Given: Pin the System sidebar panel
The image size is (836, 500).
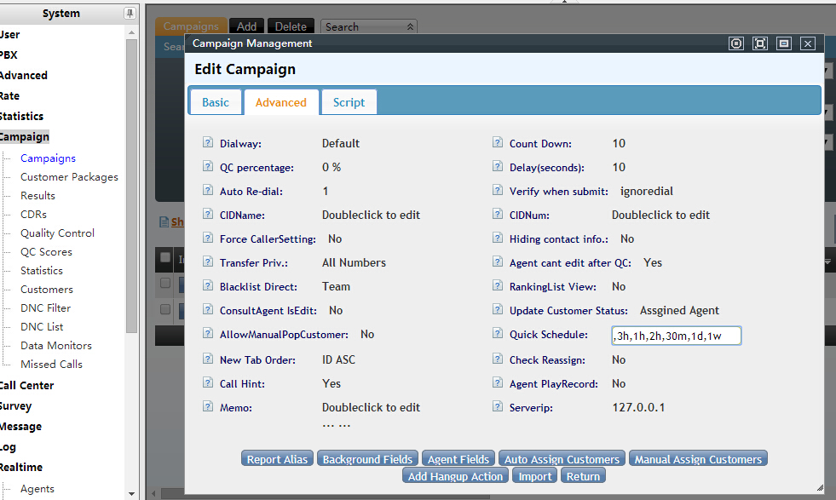Looking at the screenshot, I should pos(130,13).
